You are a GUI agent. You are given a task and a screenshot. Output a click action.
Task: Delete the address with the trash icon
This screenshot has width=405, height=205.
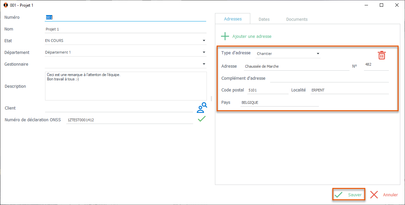click(381, 55)
